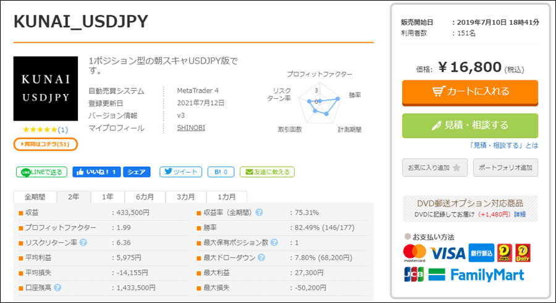Screen dimensions: 556x303
Task: Click the 勝率 value 82.49% (146/177)
Action: 324,228
